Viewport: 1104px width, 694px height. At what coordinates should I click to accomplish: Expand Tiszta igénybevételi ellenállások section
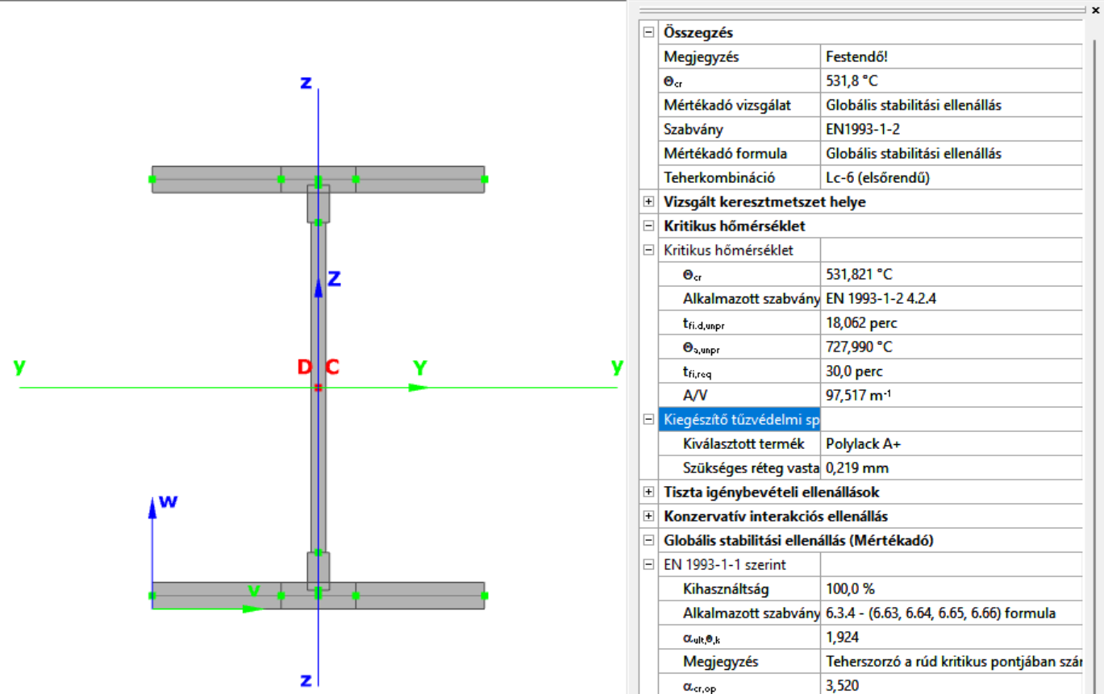(648, 492)
